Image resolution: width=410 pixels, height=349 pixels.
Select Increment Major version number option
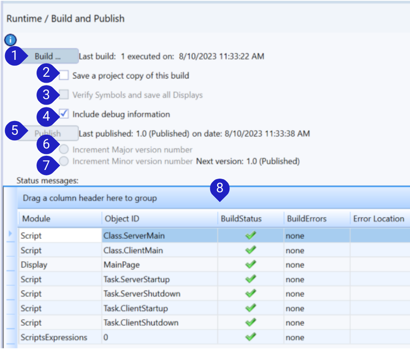64,150
